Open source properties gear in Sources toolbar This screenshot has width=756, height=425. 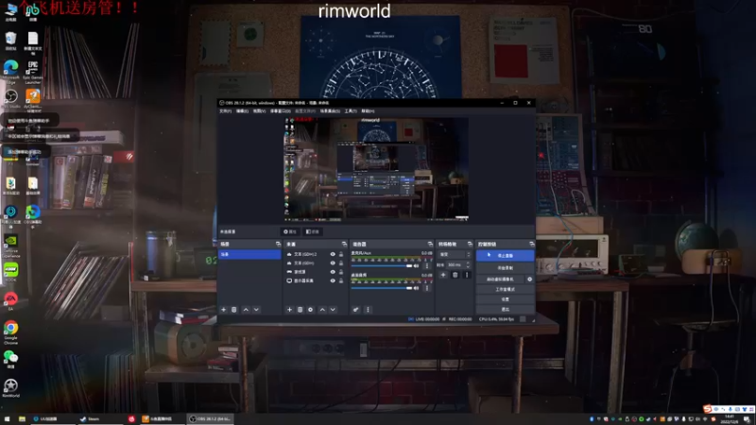tap(311, 310)
